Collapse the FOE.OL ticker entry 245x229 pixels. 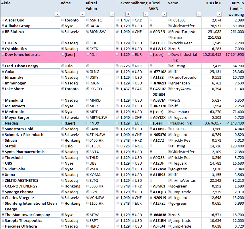87,66
